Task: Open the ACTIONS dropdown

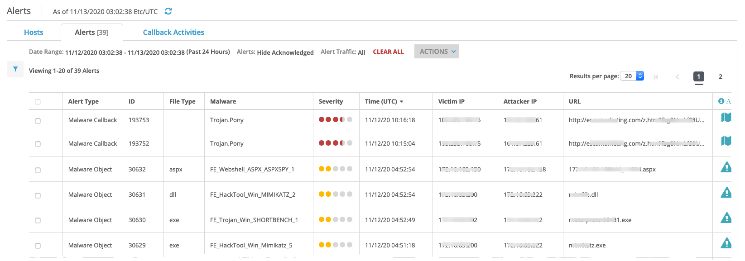Action: point(437,52)
